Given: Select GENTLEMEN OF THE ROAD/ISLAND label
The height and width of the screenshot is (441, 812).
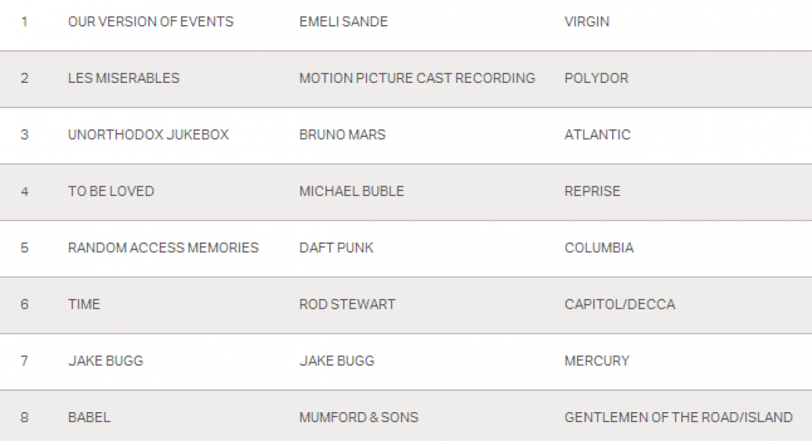Looking at the screenshot, I should 678,417.
